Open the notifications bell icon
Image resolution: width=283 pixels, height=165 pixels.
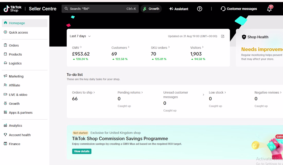click(269, 9)
